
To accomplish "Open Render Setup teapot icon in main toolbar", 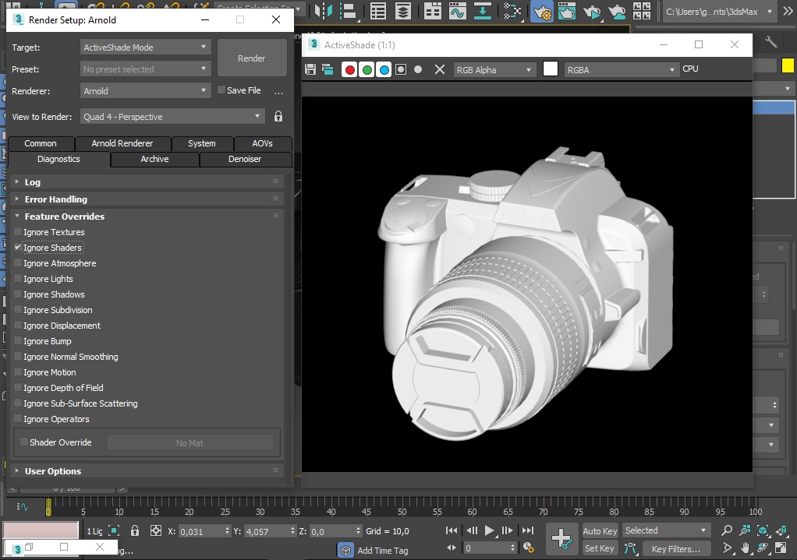I will click(x=542, y=11).
